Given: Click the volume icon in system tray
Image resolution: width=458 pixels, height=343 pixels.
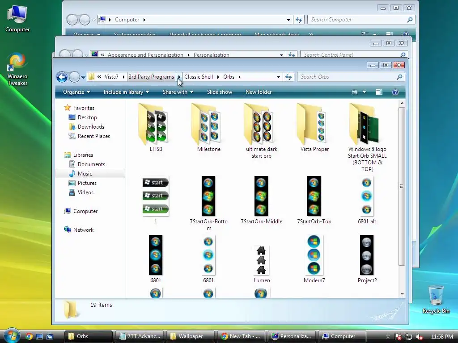Looking at the screenshot, I should click(419, 337).
